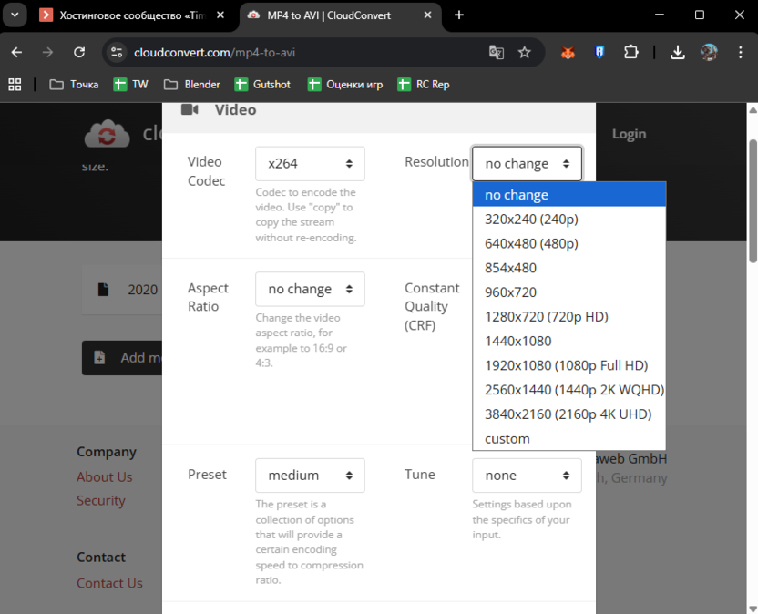Open the browser Downloads icon
The image size is (758, 614).
click(678, 54)
